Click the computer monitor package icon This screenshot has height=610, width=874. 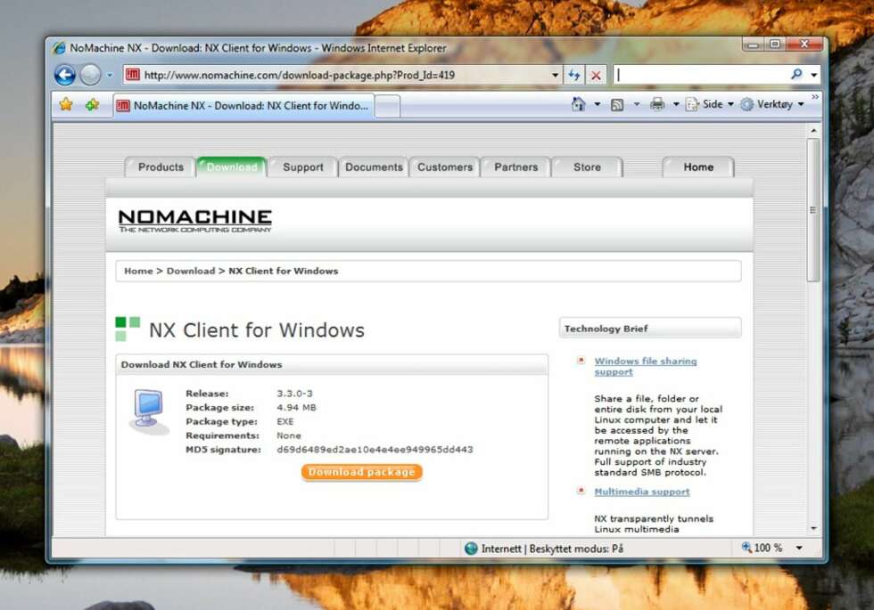tap(149, 411)
